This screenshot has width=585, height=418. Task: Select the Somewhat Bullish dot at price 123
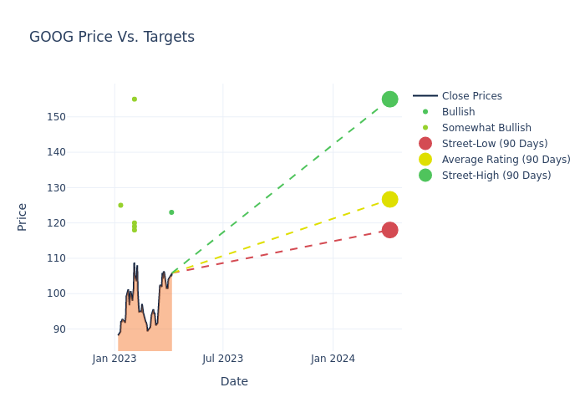click(171, 212)
